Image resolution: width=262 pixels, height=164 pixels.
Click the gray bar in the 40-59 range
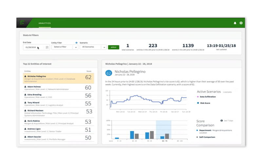pos(152,135)
